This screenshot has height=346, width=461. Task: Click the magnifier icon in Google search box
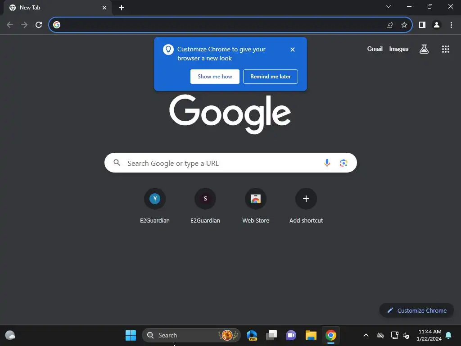[x=117, y=163]
